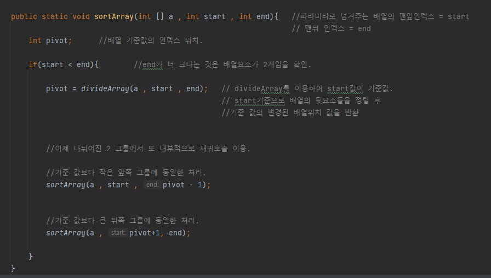Click the closing brace of the sortArray method

[x=13, y=268]
